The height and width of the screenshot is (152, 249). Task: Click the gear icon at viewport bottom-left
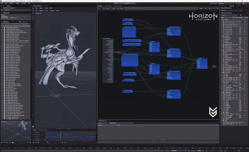tap(33, 127)
